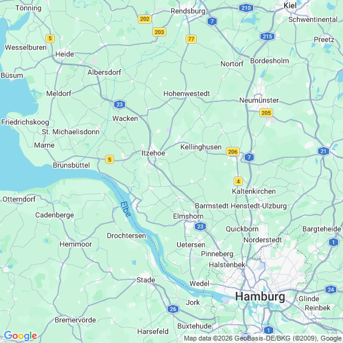Click the yellow 202 road shield
The height and width of the screenshot is (343, 343).
(145, 19)
